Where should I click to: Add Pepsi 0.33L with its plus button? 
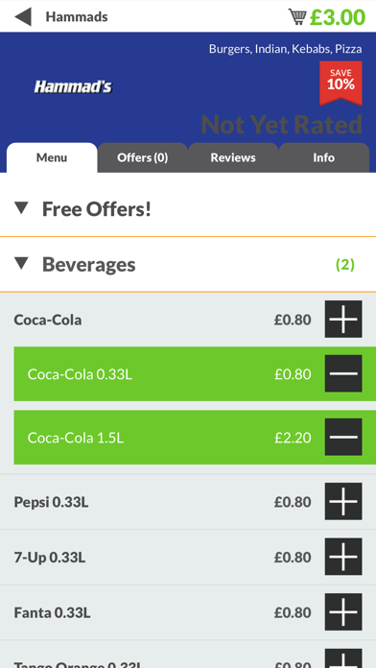pyautogui.click(x=343, y=501)
